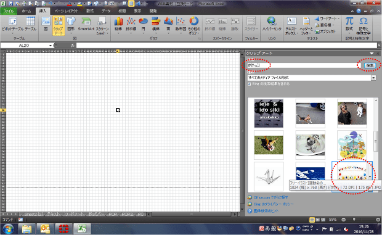Insert a pie chart (円)
This screenshot has height=235, width=382.
[x=143, y=25]
